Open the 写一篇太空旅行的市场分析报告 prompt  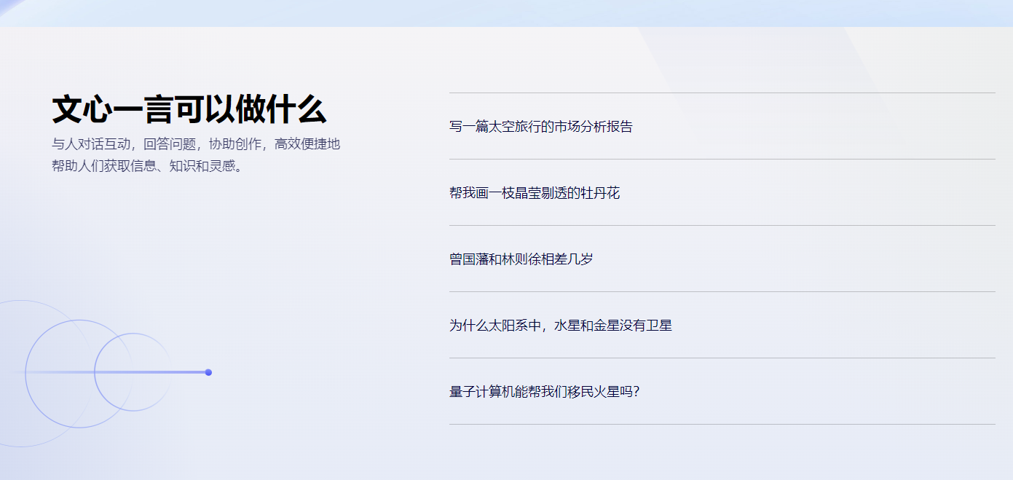pos(540,127)
